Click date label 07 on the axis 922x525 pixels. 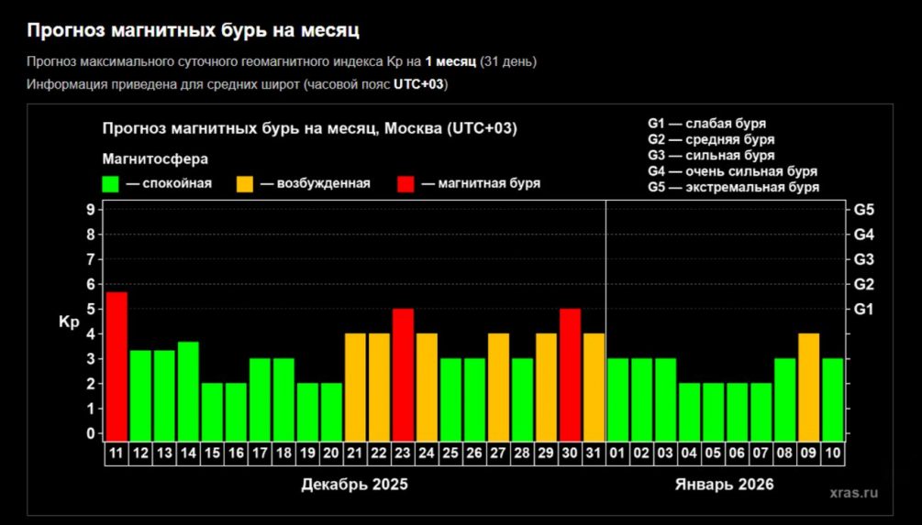coord(761,454)
